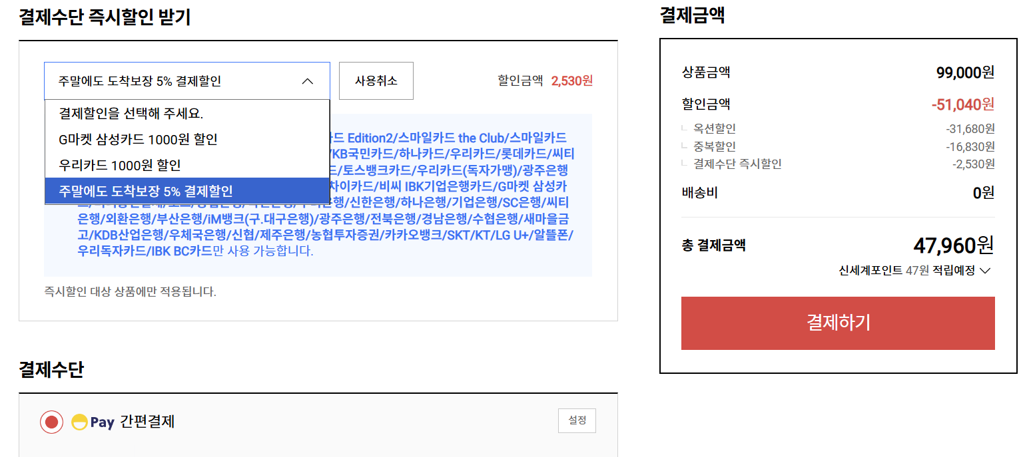
Task: Click the 옵션할인 -31,680원 row
Action: pyautogui.click(x=837, y=128)
